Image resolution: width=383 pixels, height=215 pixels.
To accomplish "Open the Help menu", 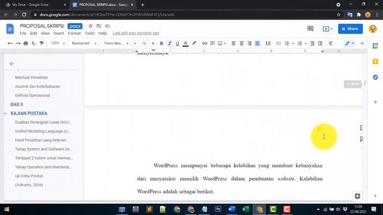I will [102, 33].
